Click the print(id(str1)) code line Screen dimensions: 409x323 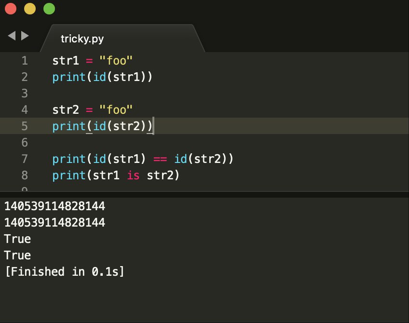(102, 77)
